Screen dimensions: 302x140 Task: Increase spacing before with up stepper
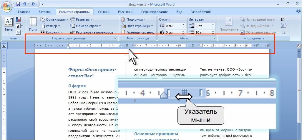pos(213,25)
